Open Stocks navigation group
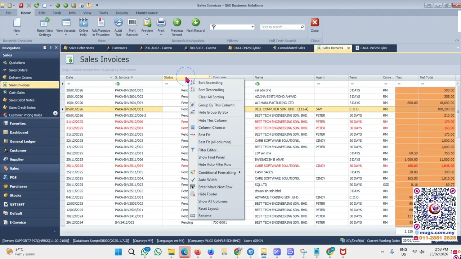This screenshot has width=461, height=259. [30, 195]
